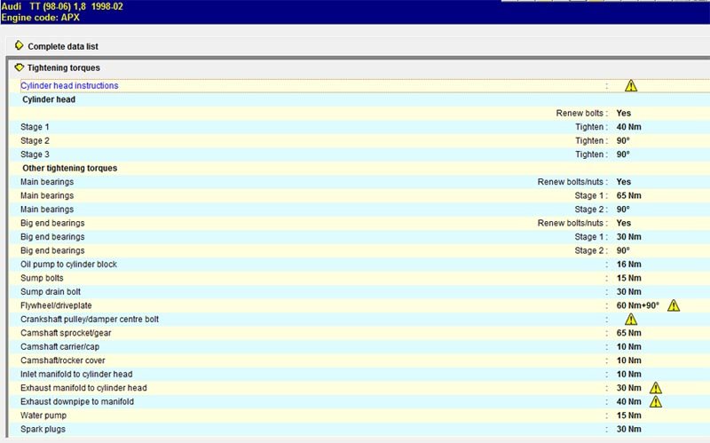Screen dimensions: 710x443
Task: Open the Cylinder head instructions link
Action: [69, 86]
